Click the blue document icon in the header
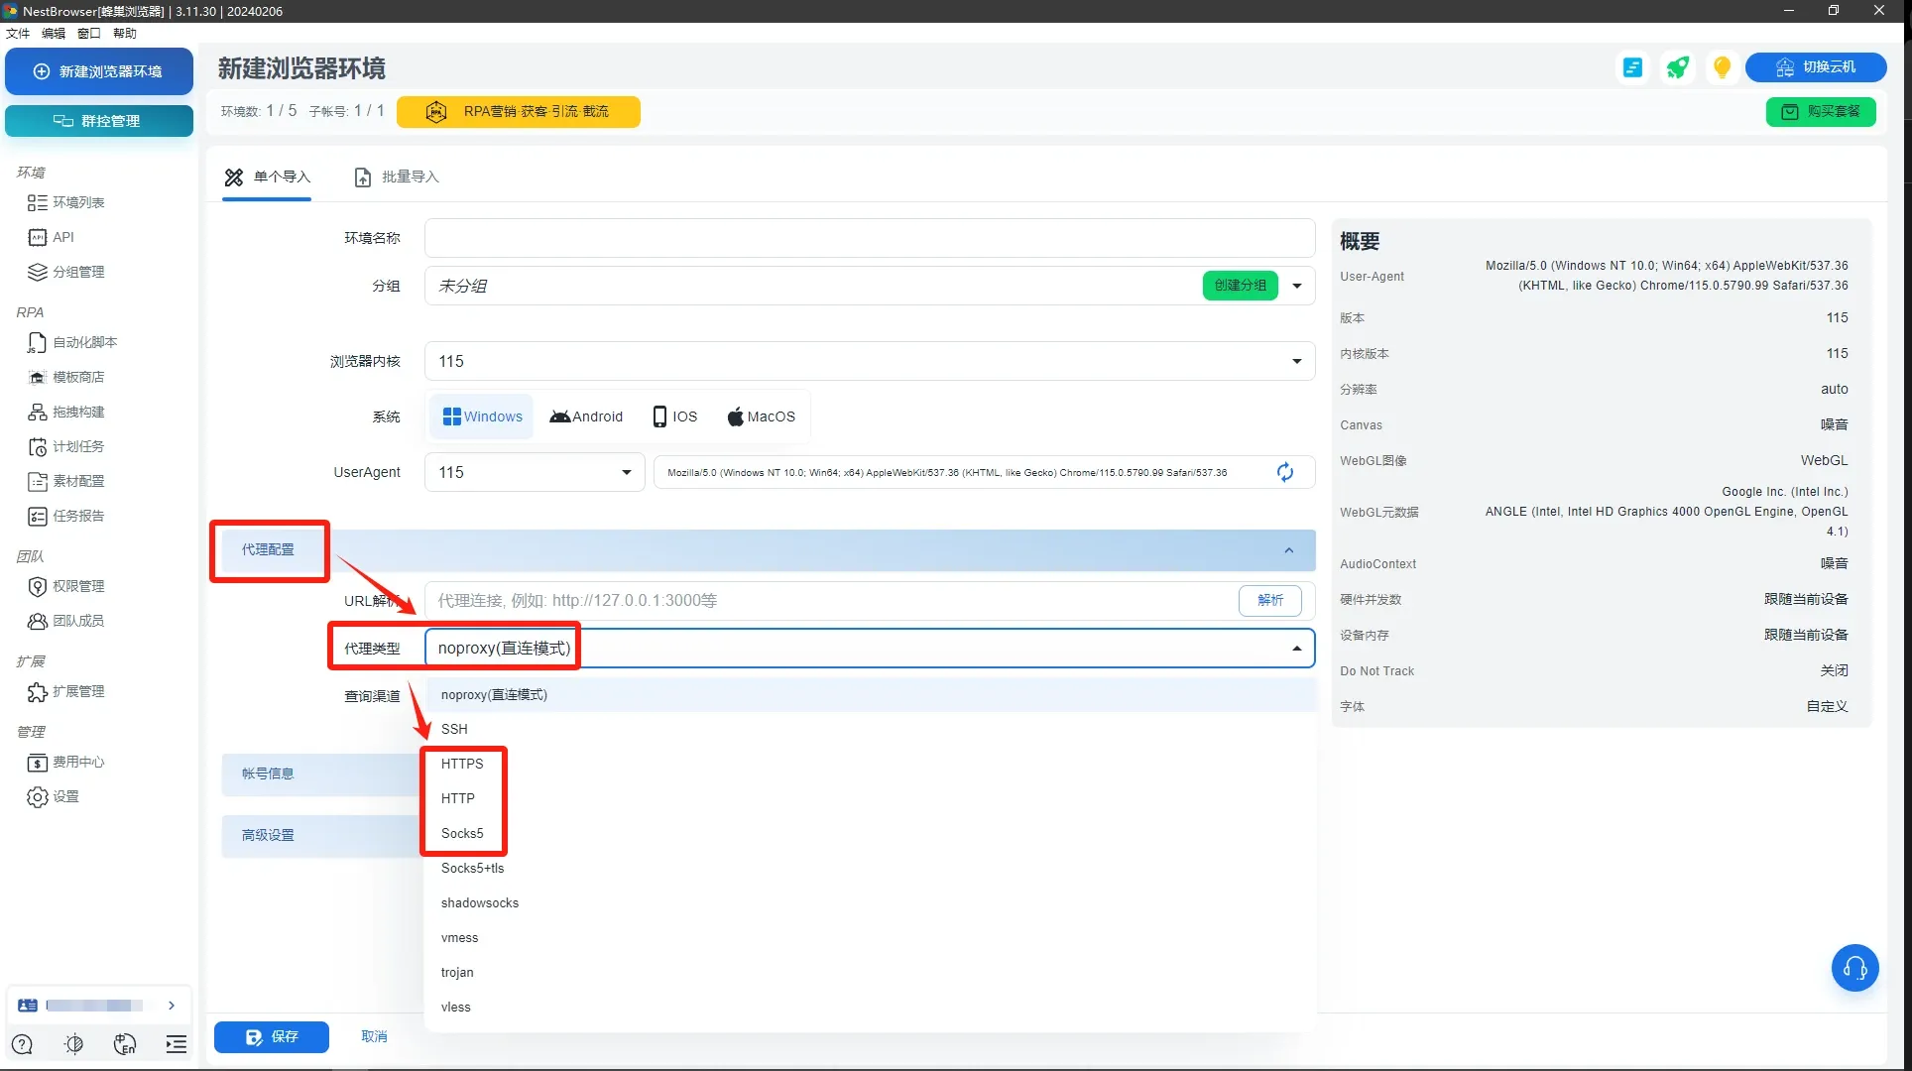Screen dimensions: 1912x1071 coord(1632,67)
